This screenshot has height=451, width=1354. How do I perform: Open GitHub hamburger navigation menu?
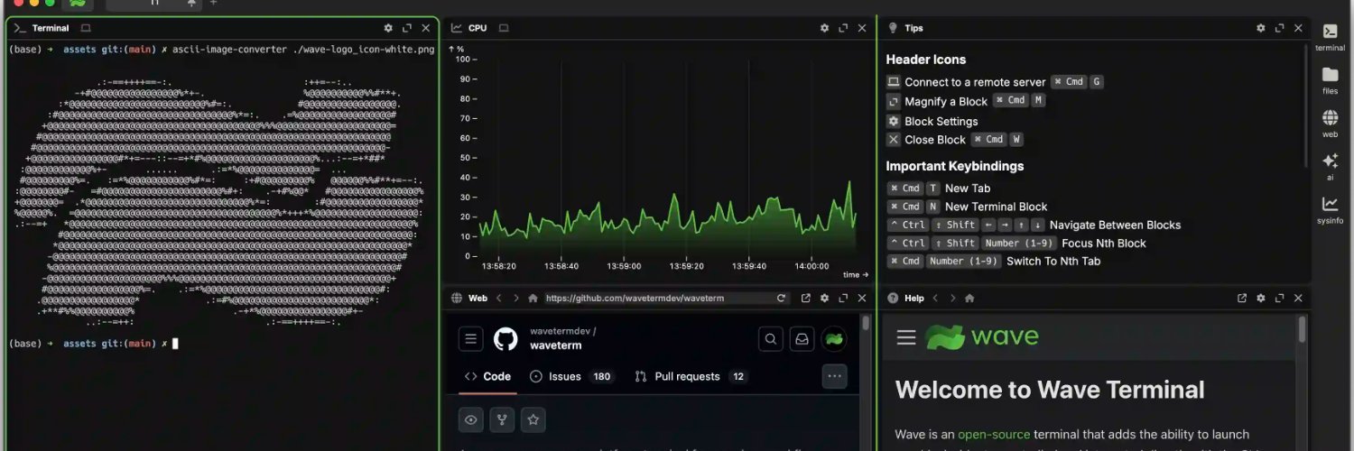click(x=470, y=339)
